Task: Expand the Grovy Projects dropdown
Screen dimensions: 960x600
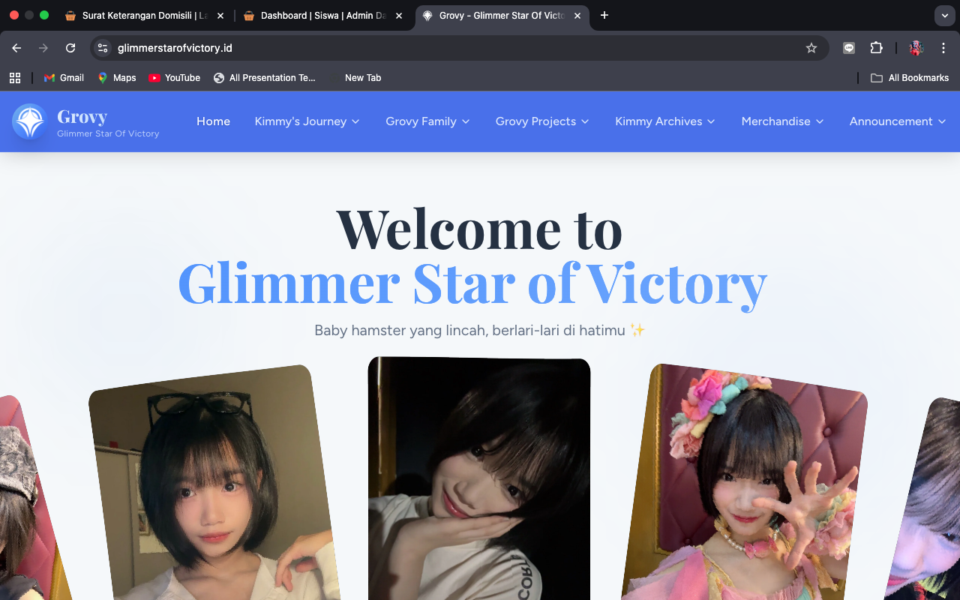Action: click(543, 121)
